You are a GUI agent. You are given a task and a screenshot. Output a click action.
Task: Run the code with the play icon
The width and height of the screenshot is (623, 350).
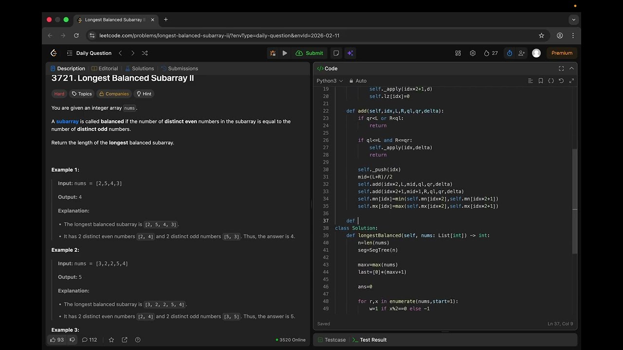(285, 53)
